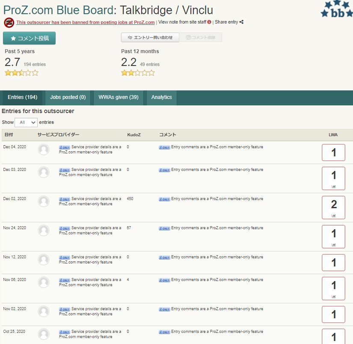Screen dimensions: 353x344
Task: Click the ONLY member badge in Nov 24 provider cell
Action: click(x=65, y=228)
